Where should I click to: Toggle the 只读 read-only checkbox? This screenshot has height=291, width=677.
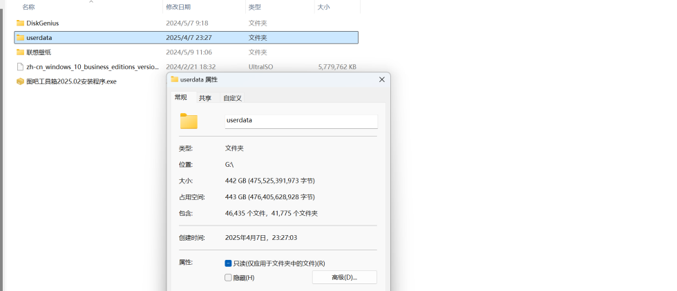click(229, 263)
